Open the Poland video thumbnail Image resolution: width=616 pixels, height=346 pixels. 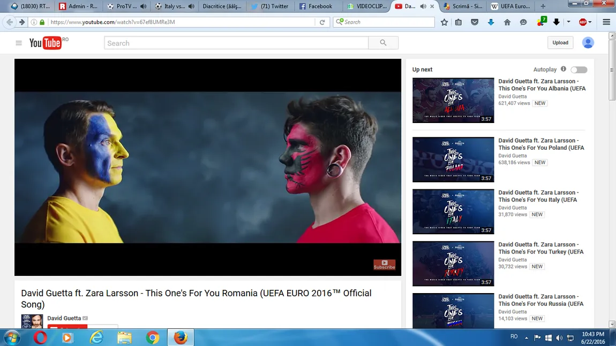coord(453,160)
